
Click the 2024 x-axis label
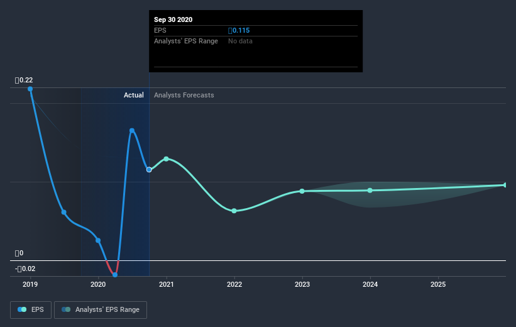[370, 284]
